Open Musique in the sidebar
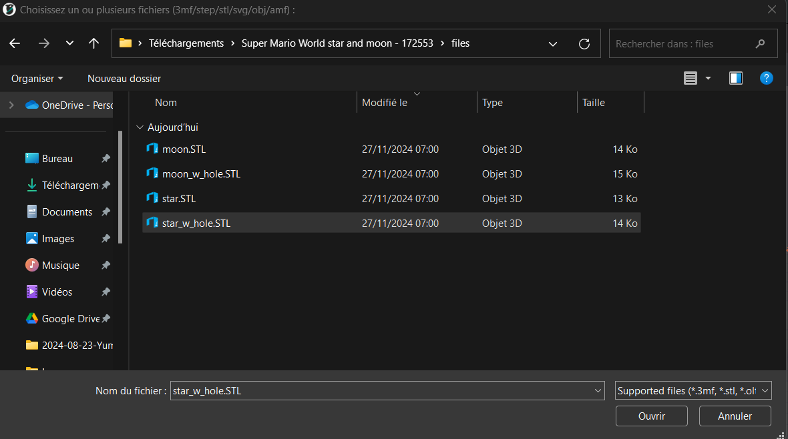The image size is (788, 439). [52, 266]
